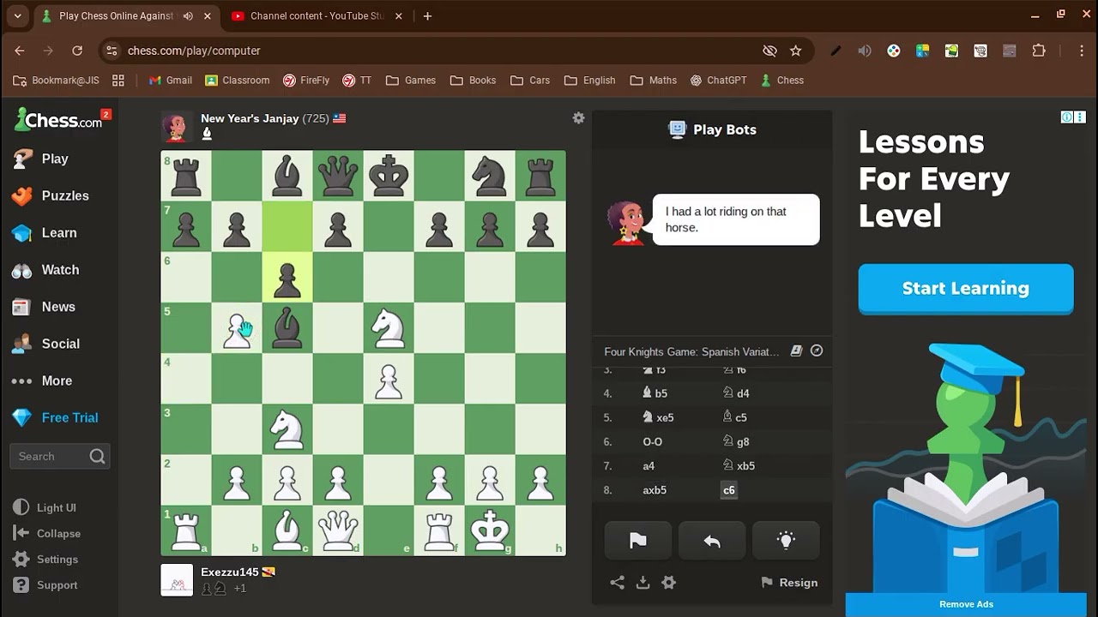This screenshot has width=1098, height=617.
Task: Click the speaker volume extension icon
Action: tap(865, 51)
